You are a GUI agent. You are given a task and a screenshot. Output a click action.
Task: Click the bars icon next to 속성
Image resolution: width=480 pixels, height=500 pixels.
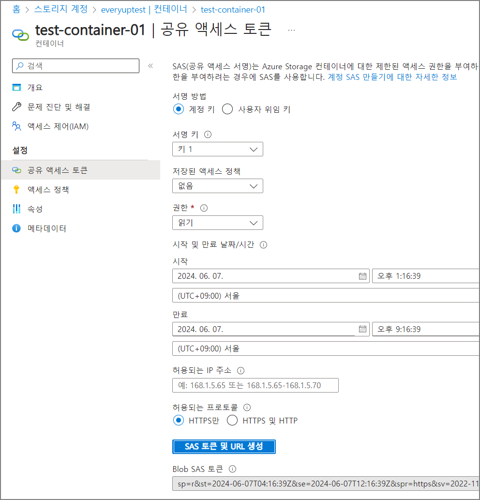(16, 209)
